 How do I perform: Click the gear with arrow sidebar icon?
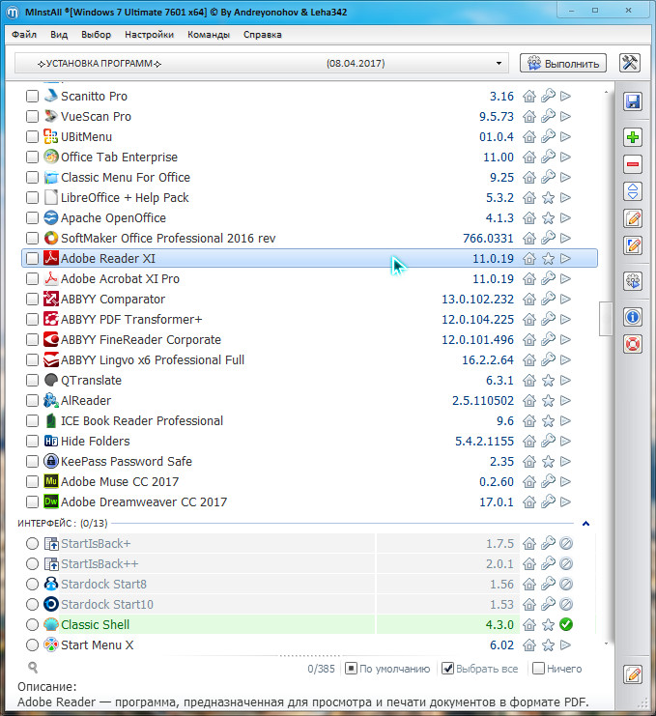(x=633, y=281)
